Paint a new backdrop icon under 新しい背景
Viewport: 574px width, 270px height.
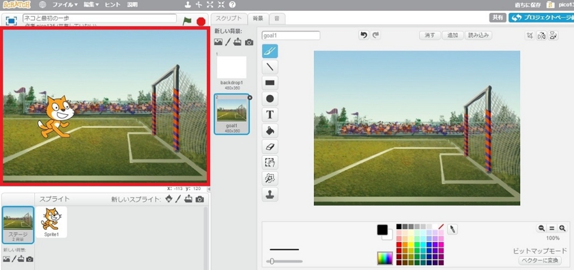coord(228,42)
